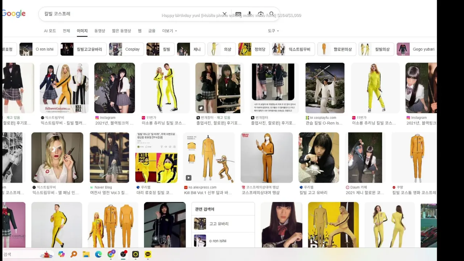The height and width of the screenshot is (261, 464).
Task: Open Copilot from the taskbar
Action: [x=61, y=254]
